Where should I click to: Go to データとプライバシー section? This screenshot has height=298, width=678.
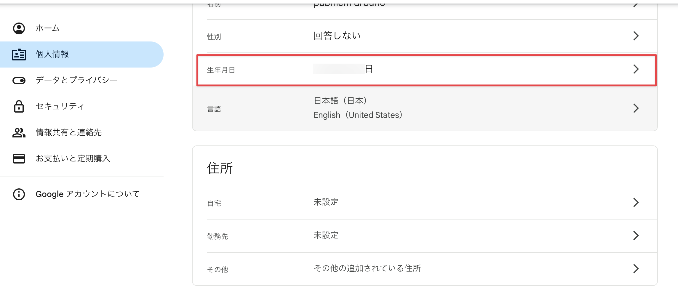[82, 81]
